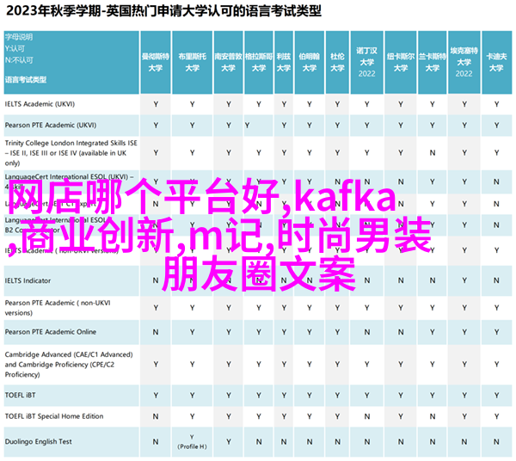
Task: Click the N:不认可 legend line
Action: click(x=19, y=60)
